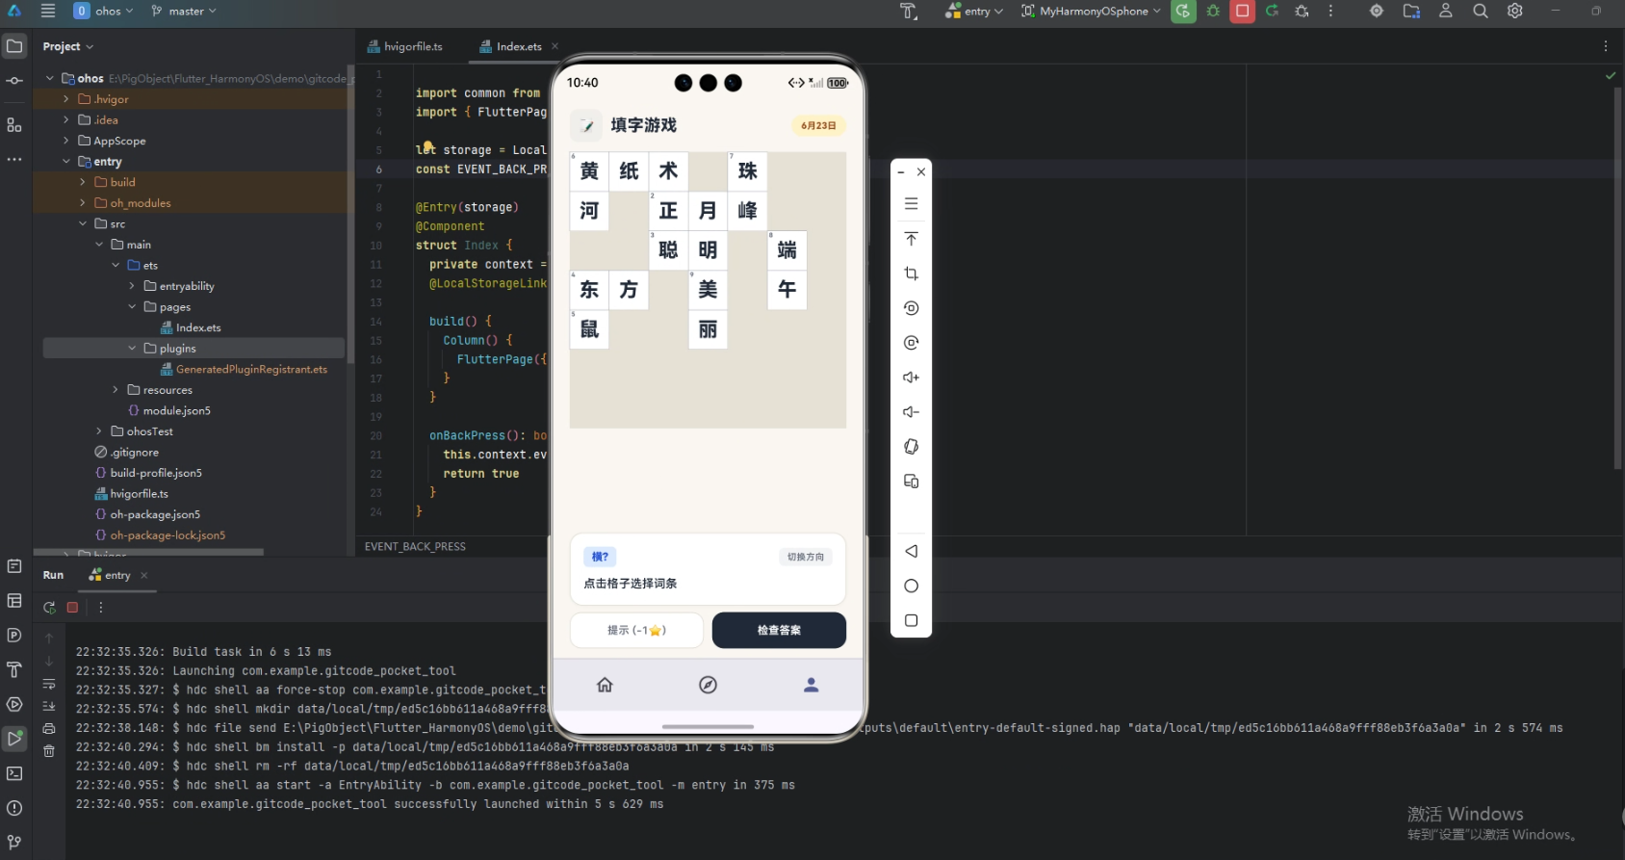Image resolution: width=1625 pixels, height=860 pixels.
Task: Open the Structure tool window icon
Action: coord(14,125)
